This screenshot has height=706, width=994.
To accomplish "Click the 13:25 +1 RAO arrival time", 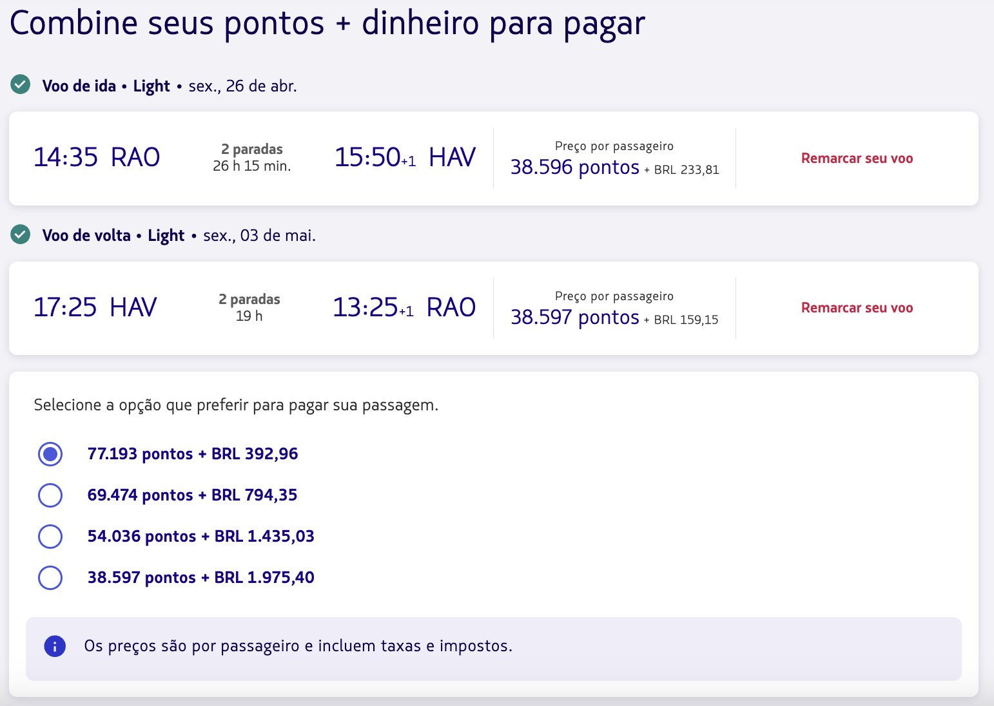I will click(x=404, y=307).
